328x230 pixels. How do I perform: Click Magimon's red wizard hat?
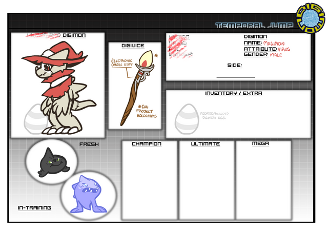(x=55, y=53)
